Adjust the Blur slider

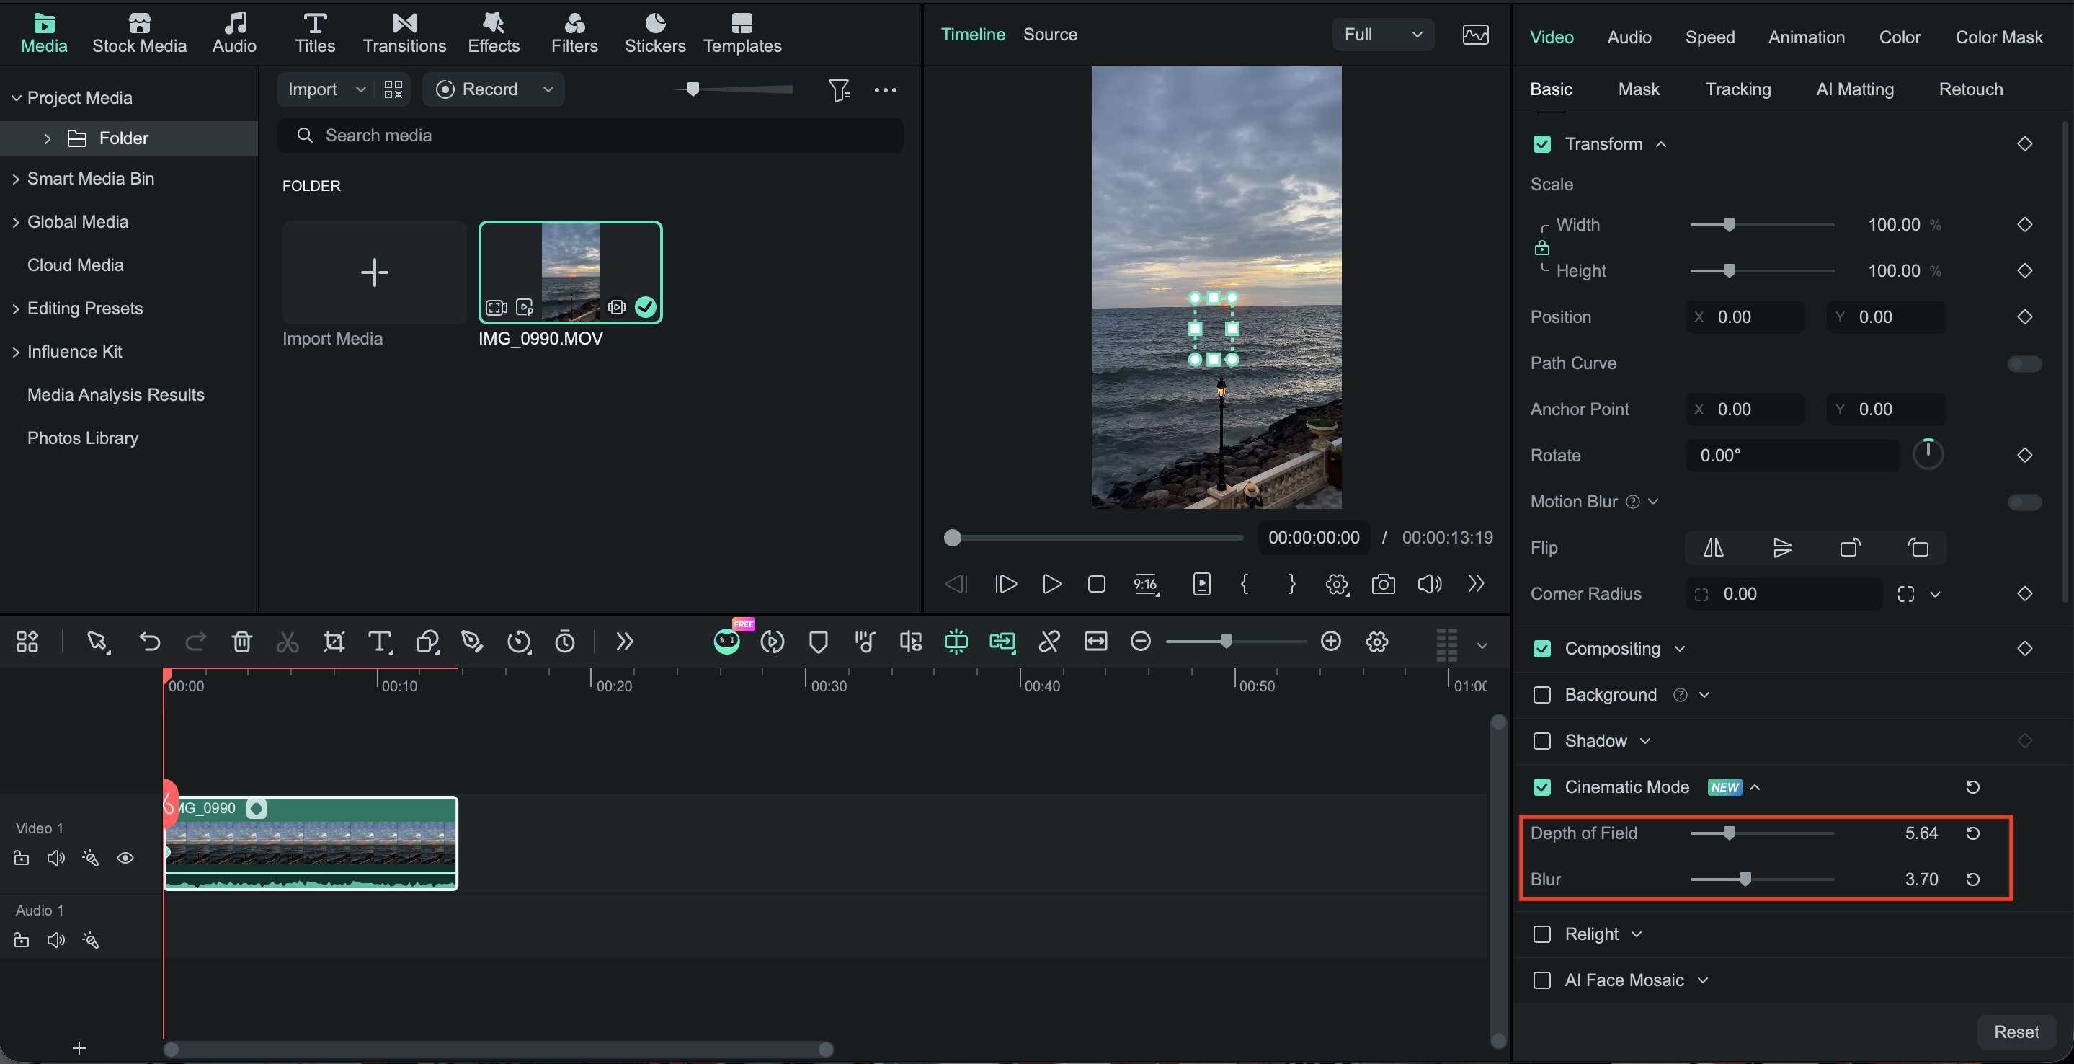pos(1762,879)
